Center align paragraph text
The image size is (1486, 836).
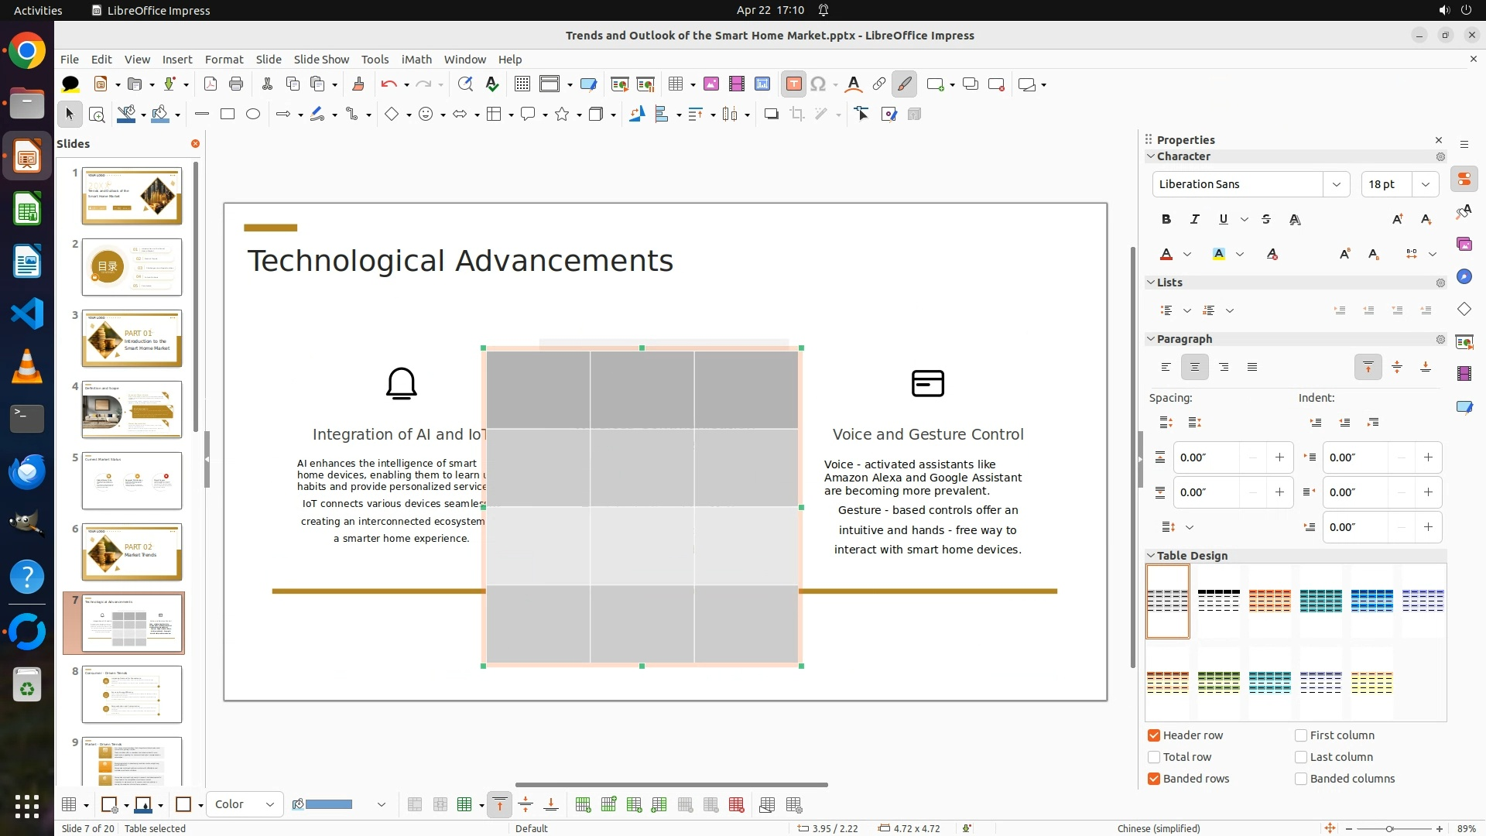(1194, 367)
